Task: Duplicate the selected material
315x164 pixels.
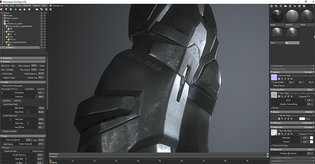Action: [276, 6]
